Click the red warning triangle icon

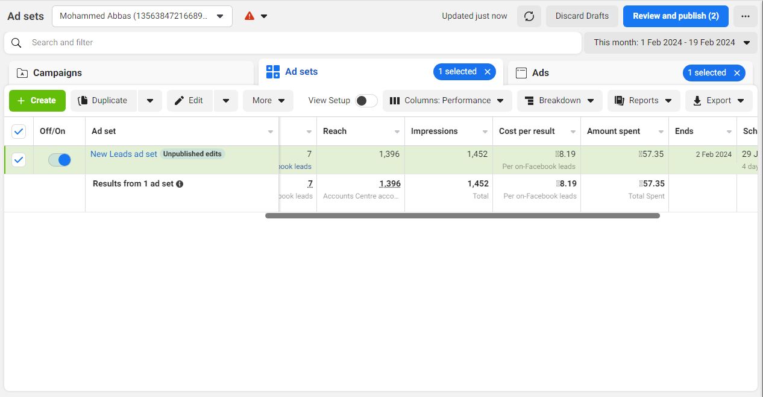(x=250, y=16)
